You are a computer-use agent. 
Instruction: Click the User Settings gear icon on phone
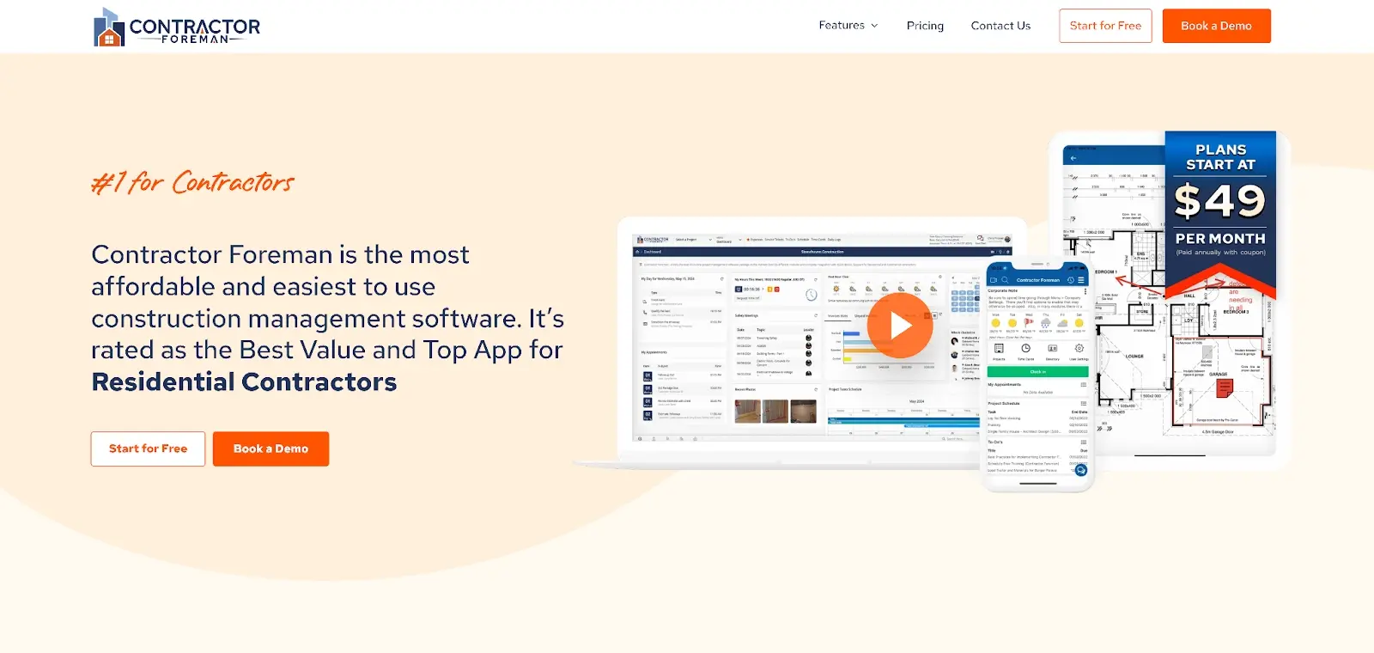[1079, 349]
